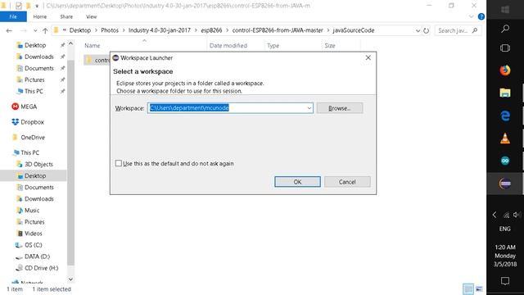Sort by Size column header
The width and height of the screenshot is (524, 295).
pyautogui.click(x=330, y=46)
